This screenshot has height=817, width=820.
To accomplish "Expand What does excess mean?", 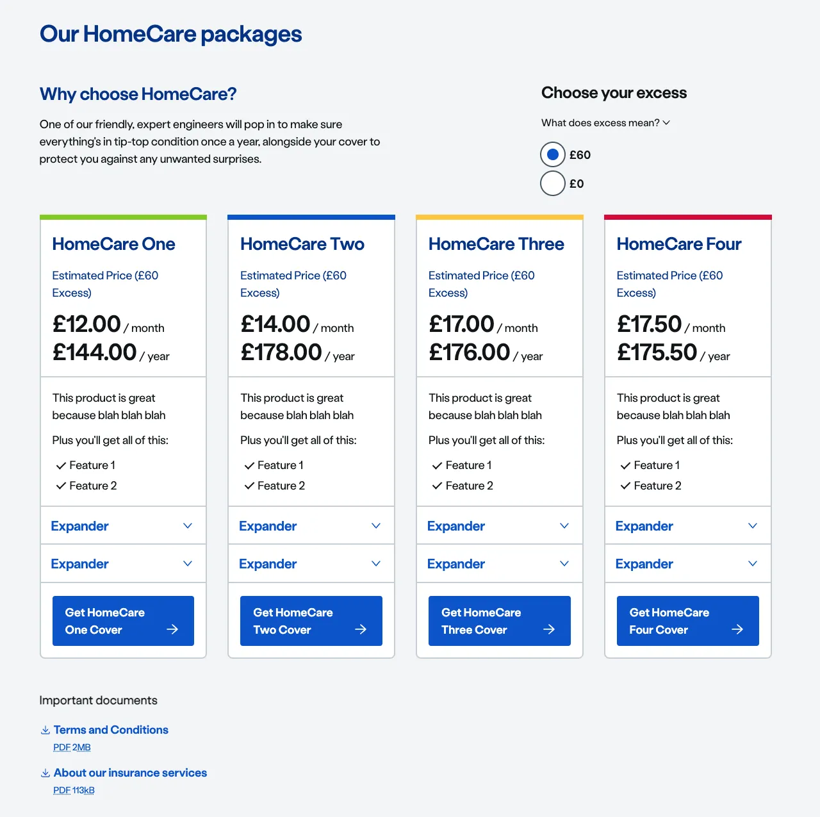I will point(605,122).
